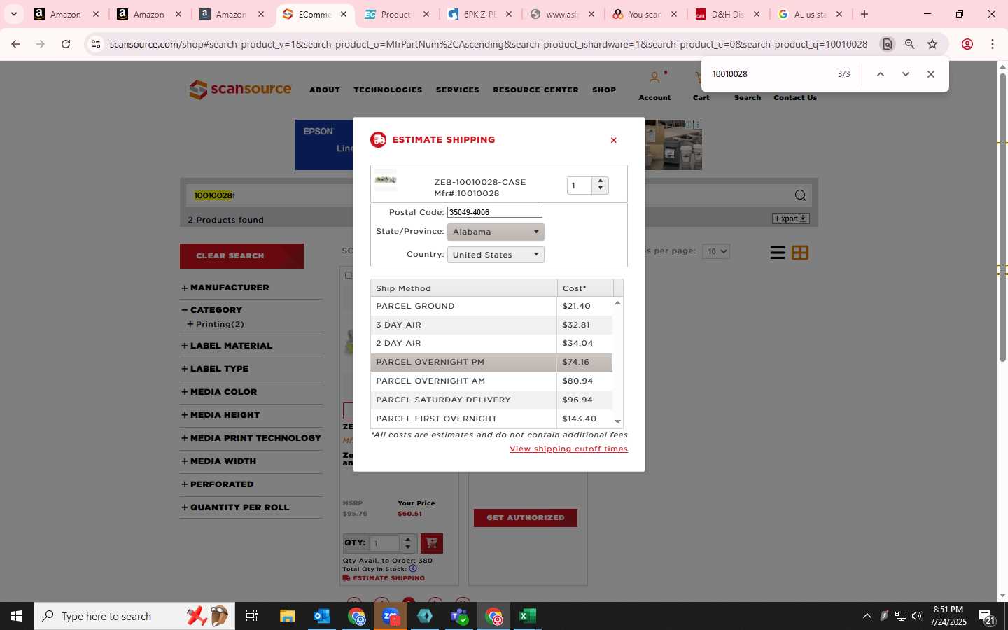
Task: Expand the MEDIA COLOR filter
Action: (x=219, y=392)
